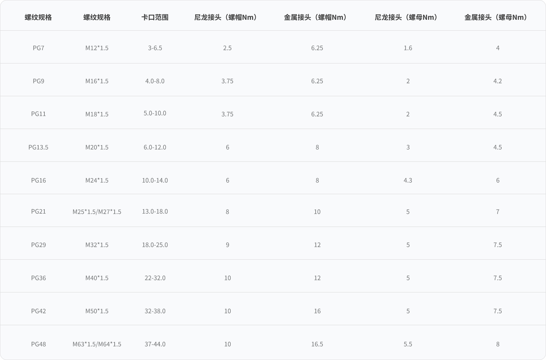The width and height of the screenshot is (546, 360).
Task: Click the 金属接头（螺母Nm）column header
Action: click(498, 17)
